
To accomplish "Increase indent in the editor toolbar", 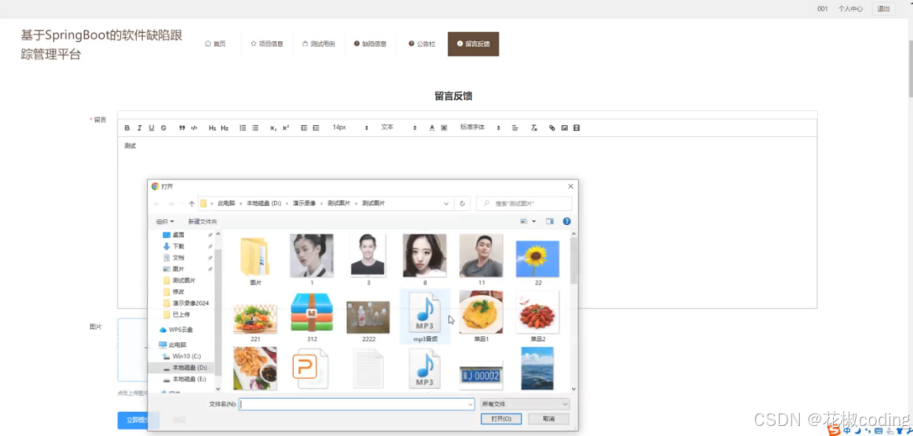I will click(316, 128).
